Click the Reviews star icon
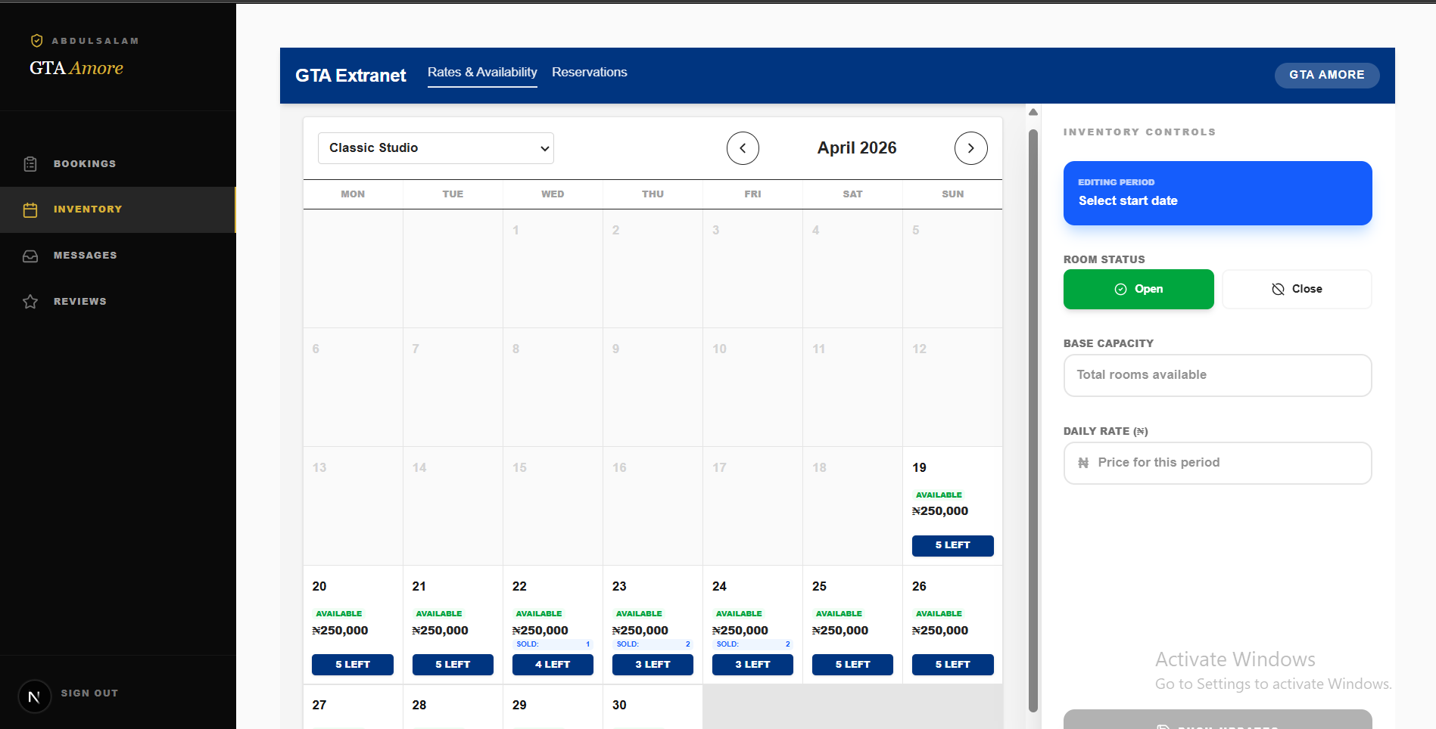Viewport: 1436px width, 729px height. [x=30, y=302]
